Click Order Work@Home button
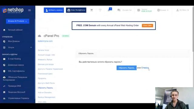 point(76,10)
